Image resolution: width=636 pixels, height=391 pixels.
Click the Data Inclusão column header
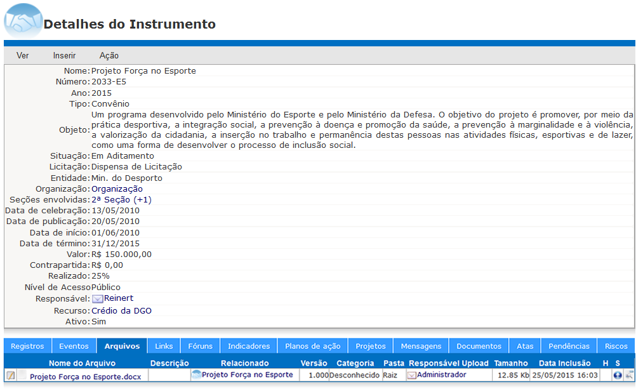(565, 364)
